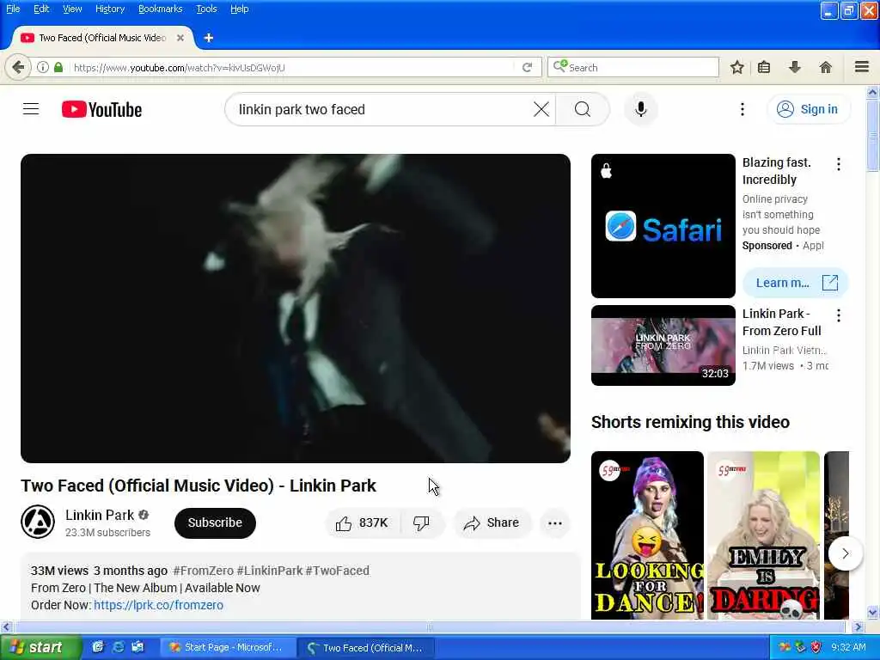Open the #LinkinPark hashtag
Viewport: 880px width, 660px height.
pos(269,571)
